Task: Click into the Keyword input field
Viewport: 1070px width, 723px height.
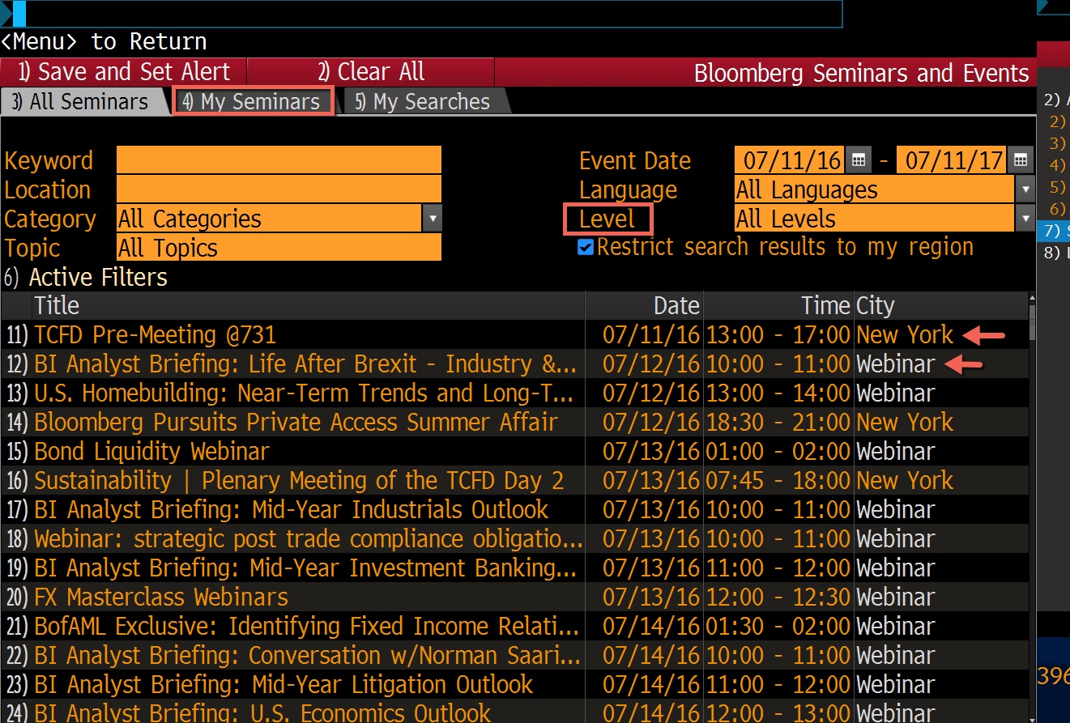Action: tap(279, 160)
